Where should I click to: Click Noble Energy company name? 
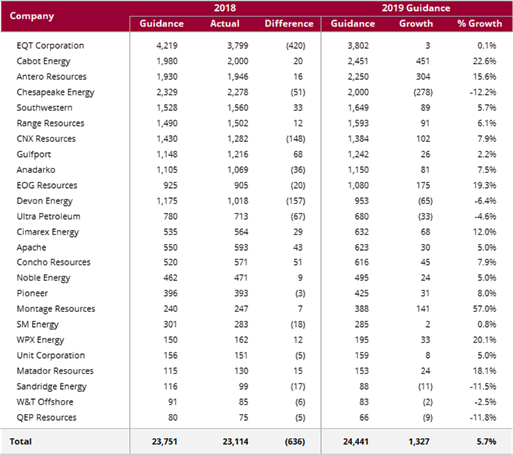[44, 278]
